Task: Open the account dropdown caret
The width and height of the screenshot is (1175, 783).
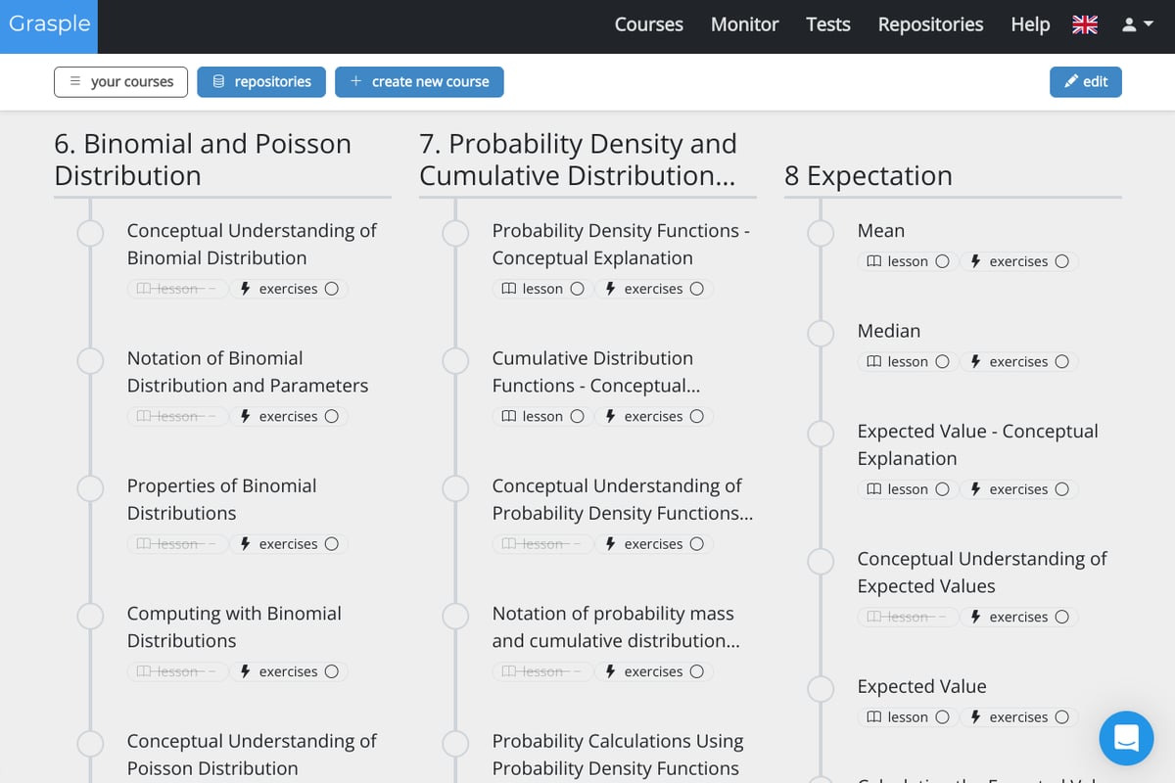Action: pyautogui.click(x=1149, y=24)
